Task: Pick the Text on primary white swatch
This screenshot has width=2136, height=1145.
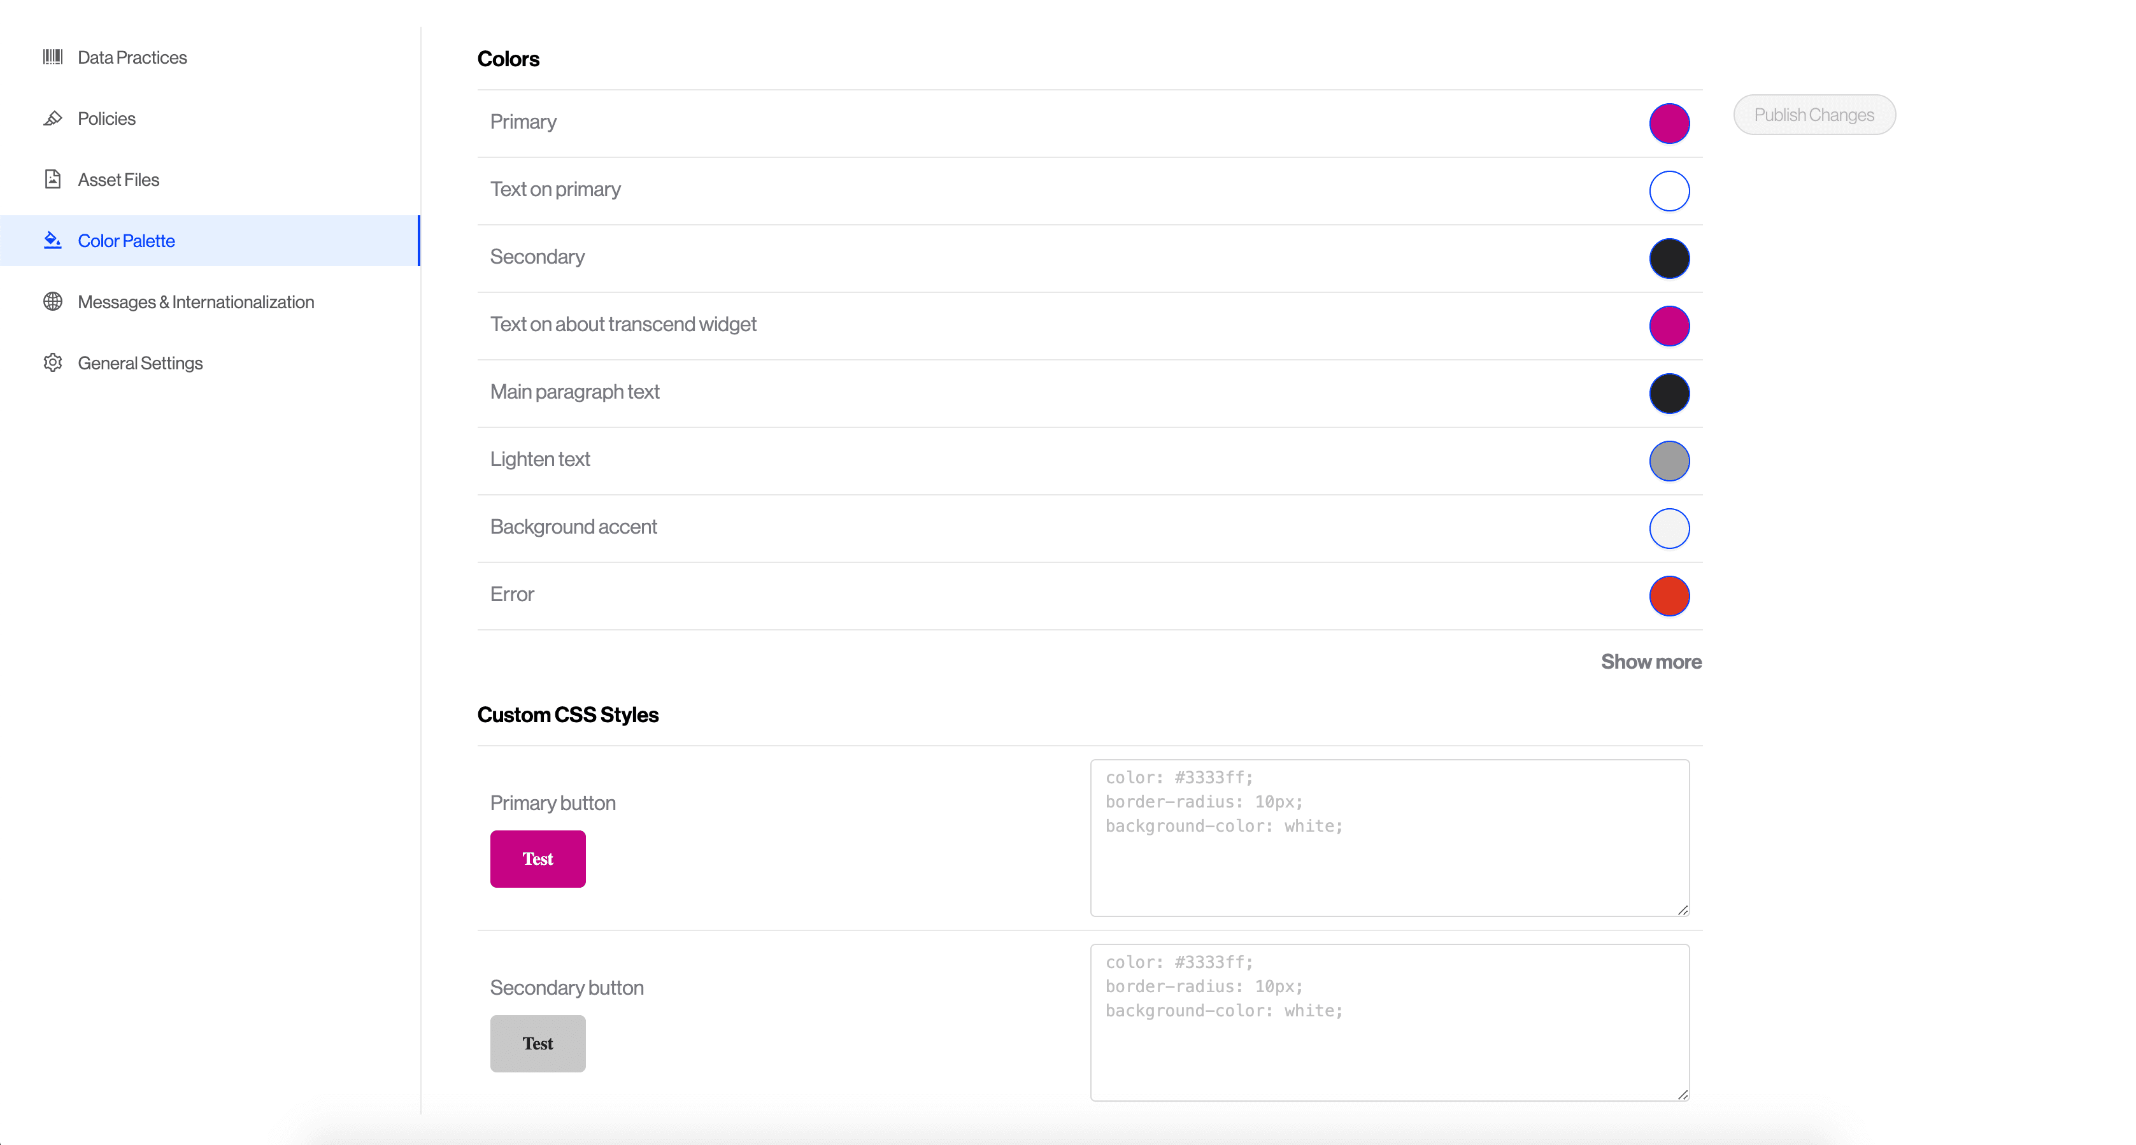Action: coord(1669,190)
